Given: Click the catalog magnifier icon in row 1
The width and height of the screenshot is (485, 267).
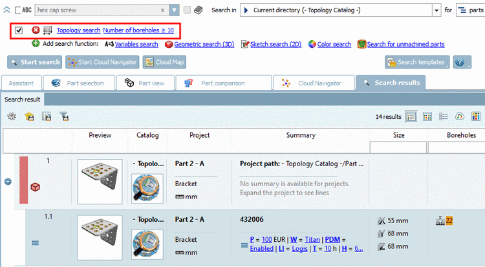Looking at the screenshot, I should 147,188.
